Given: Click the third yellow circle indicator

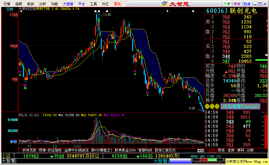Looking at the screenshot, I should 217,106.
